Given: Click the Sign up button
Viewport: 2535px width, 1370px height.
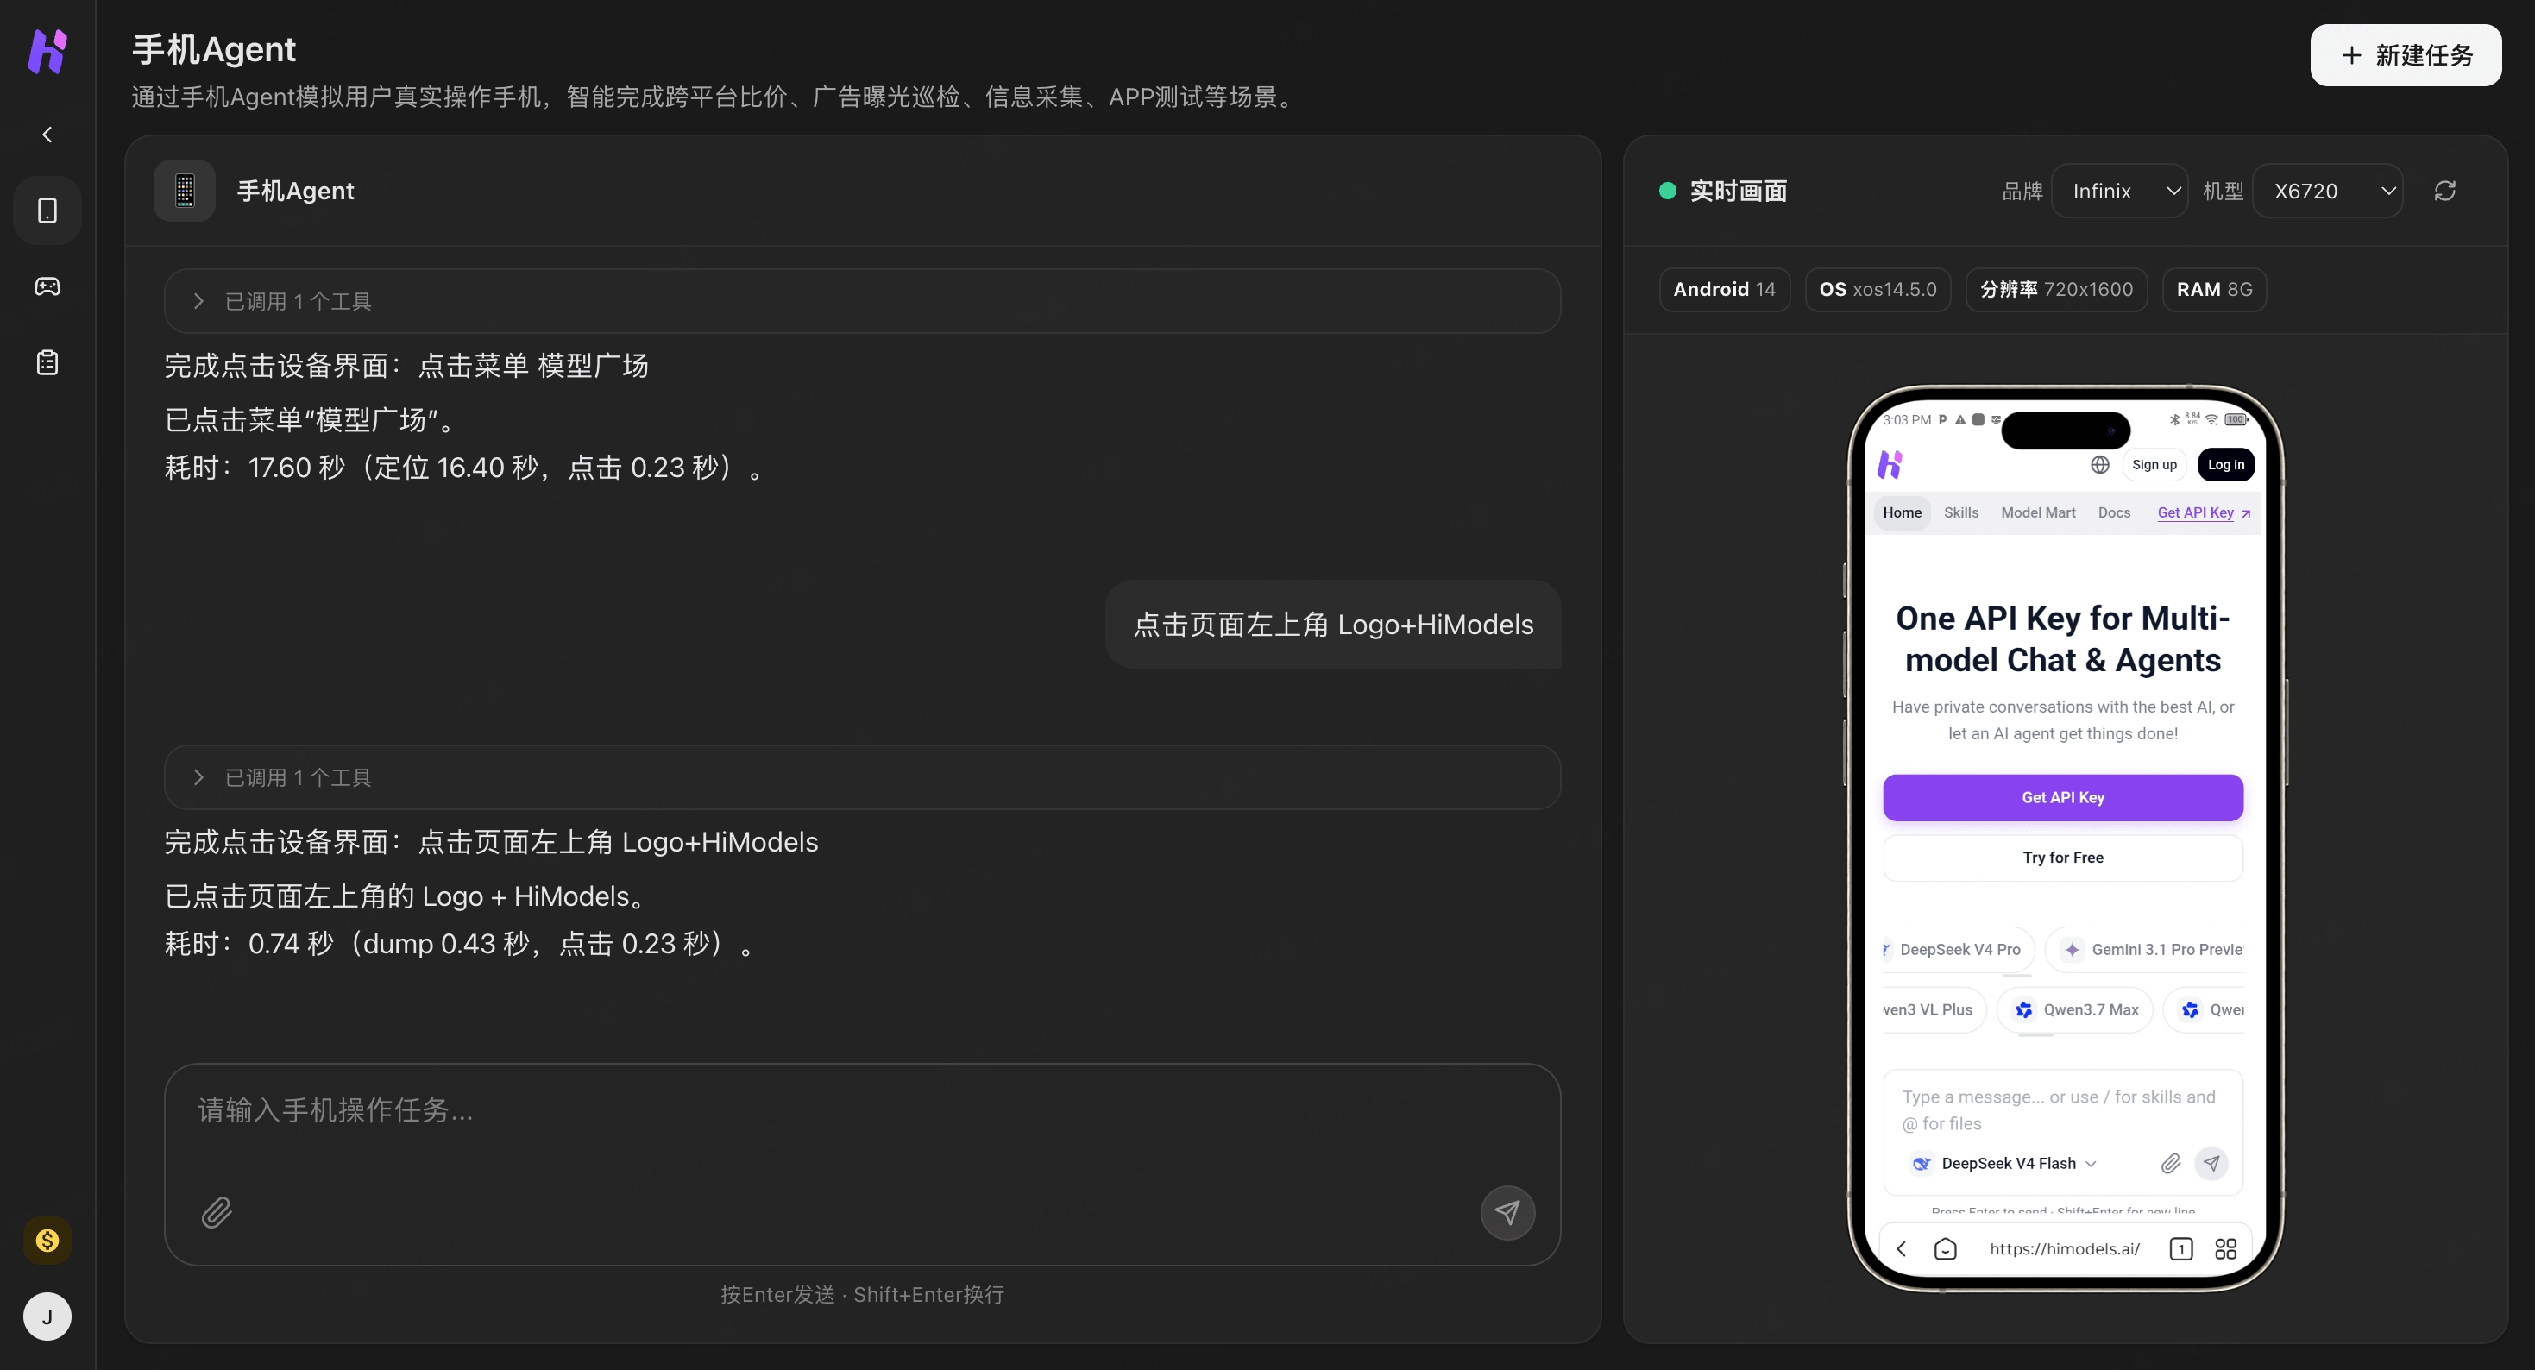Looking at the screenshot, I should pos(2154,464).
